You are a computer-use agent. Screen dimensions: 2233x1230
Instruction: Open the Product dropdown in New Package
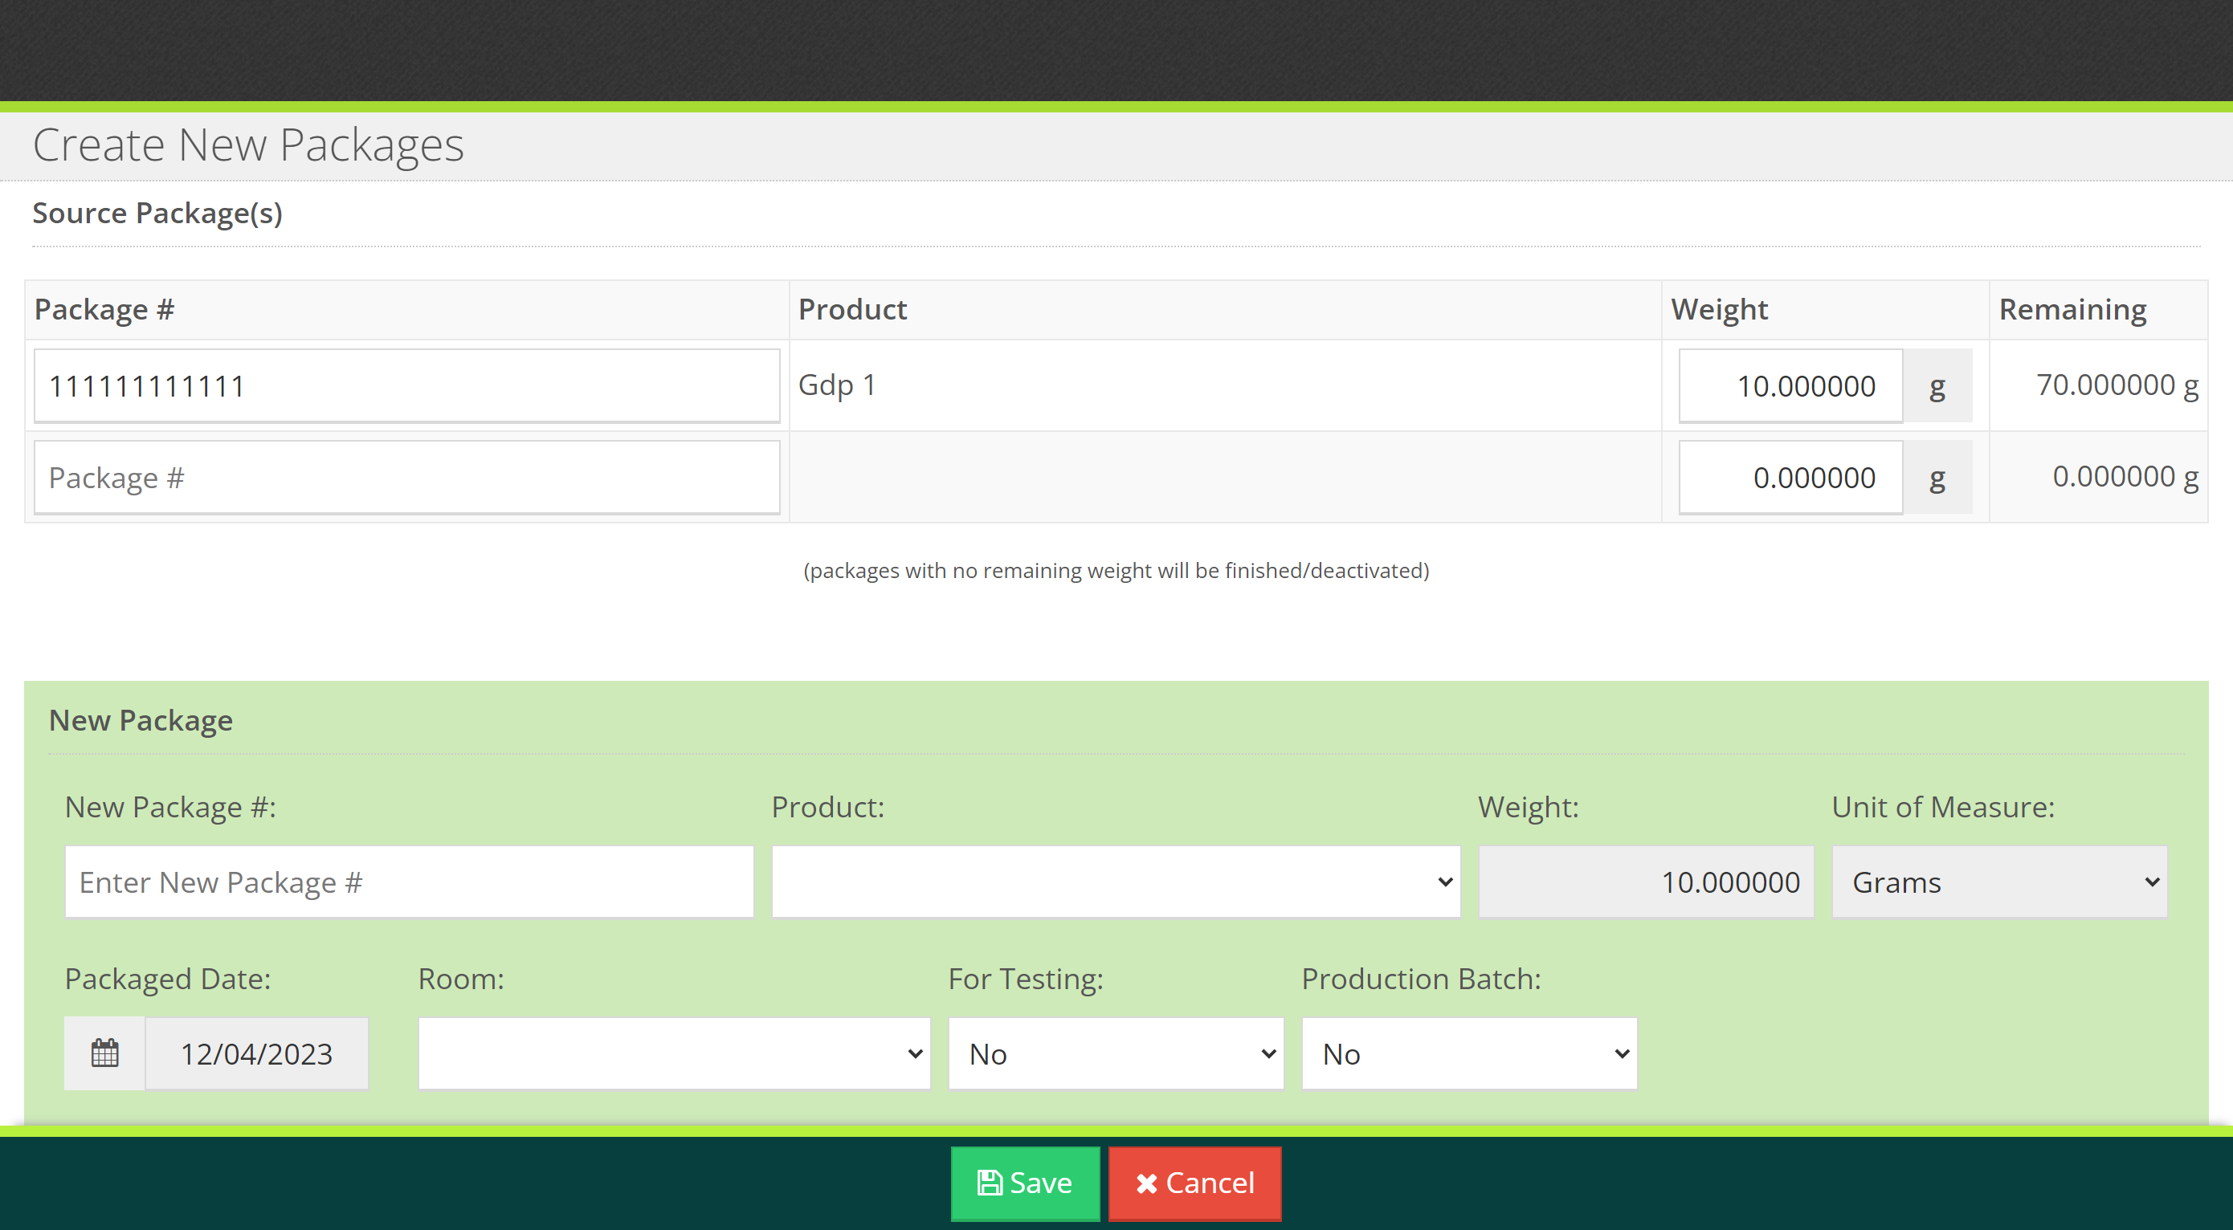coord(1116,882)
